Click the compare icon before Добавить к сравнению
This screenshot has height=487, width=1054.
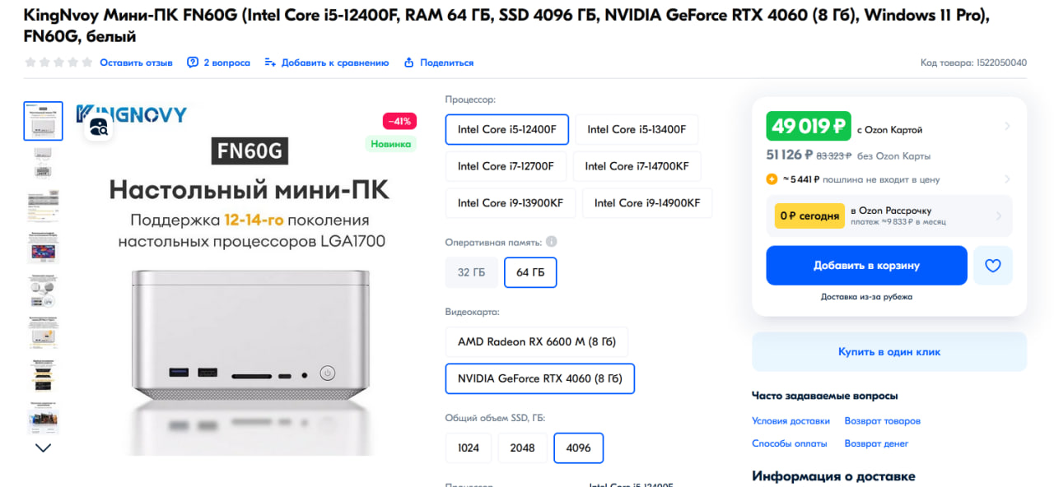269,63
